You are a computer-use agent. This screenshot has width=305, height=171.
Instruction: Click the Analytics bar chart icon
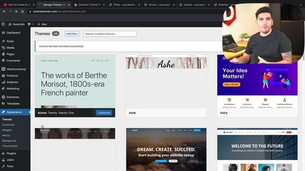3,82
